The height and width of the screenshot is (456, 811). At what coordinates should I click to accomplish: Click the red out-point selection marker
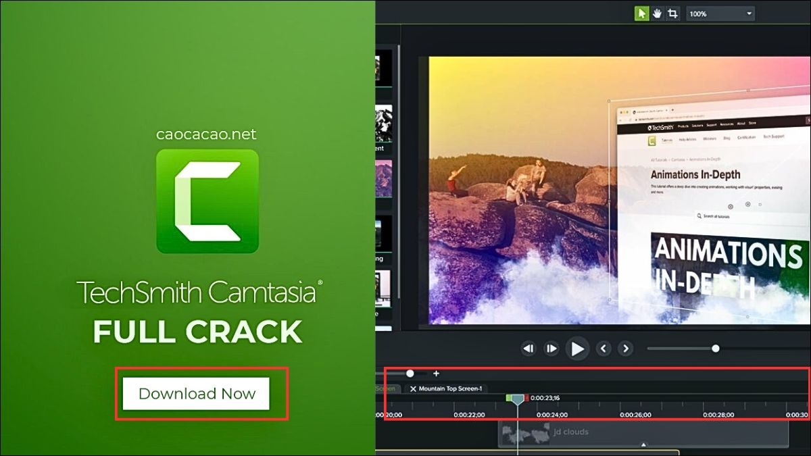tap(526, 398)
